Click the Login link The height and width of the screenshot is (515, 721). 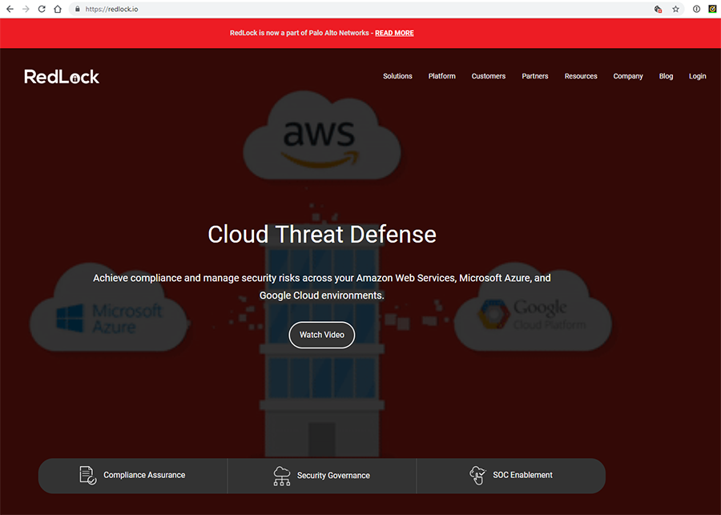[x=698, y=76]
